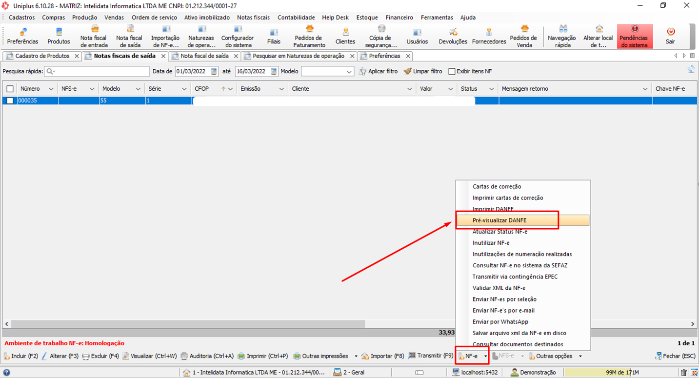Viewport: 699px width, 378px height.
Task: Enable Exibir itens NF checkbox
Action: (452, 72)
